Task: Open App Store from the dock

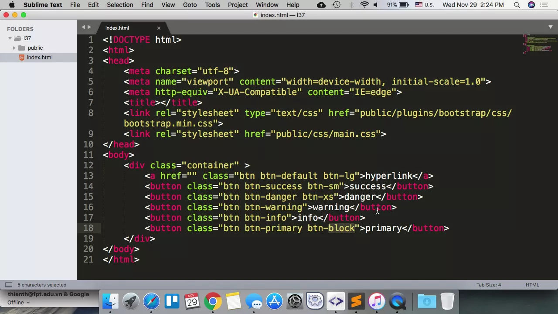Action: pos(274,301)
